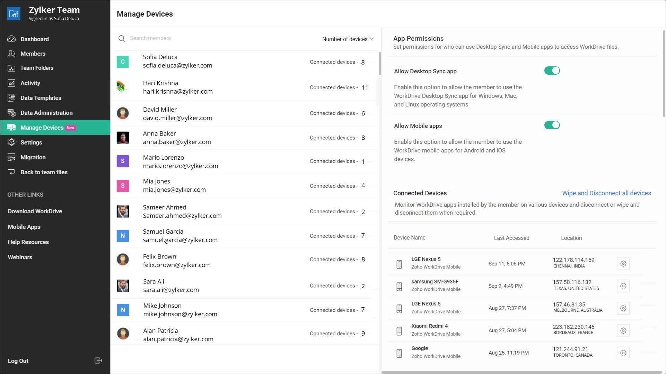Open Data Administration in the sidebar
The height and width of the screenshot is (374, 666).
pos(46,113)
